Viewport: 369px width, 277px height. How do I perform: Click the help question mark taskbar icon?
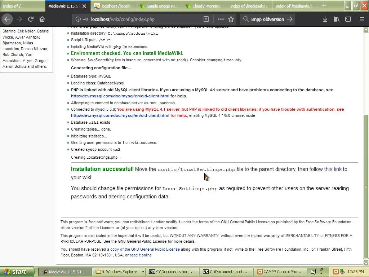313,272
